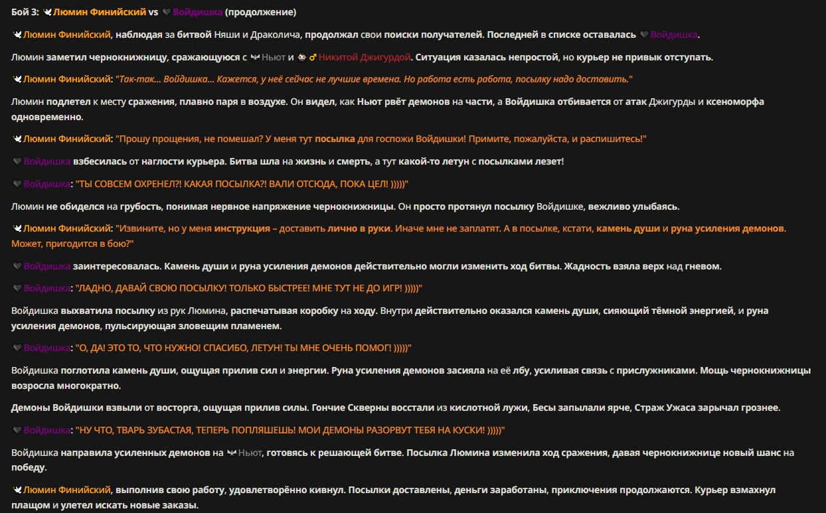This screenshot has height=513, width=826.
Task: Click the heart emoji before 'Войдишка заинтересовалась'
Action: 17,266
